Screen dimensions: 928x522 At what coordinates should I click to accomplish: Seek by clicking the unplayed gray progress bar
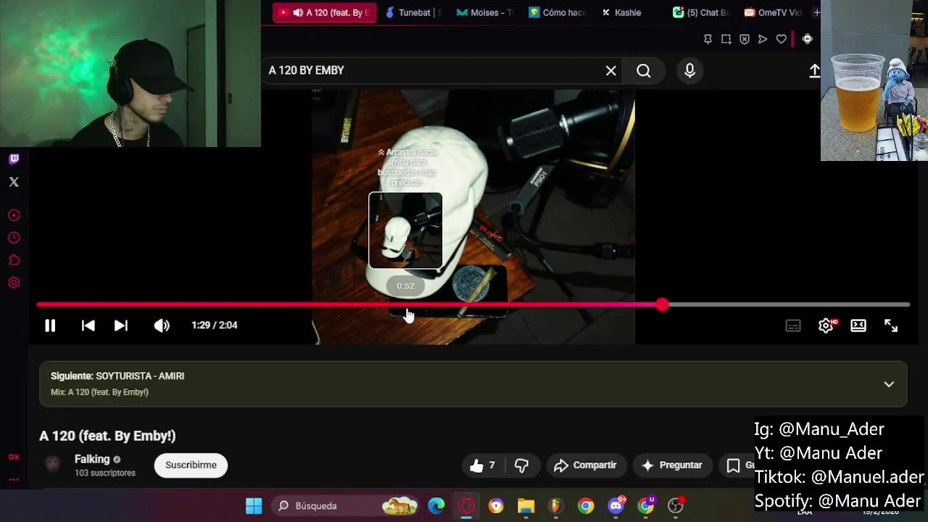pyautogui.click(x=789, y=304)
